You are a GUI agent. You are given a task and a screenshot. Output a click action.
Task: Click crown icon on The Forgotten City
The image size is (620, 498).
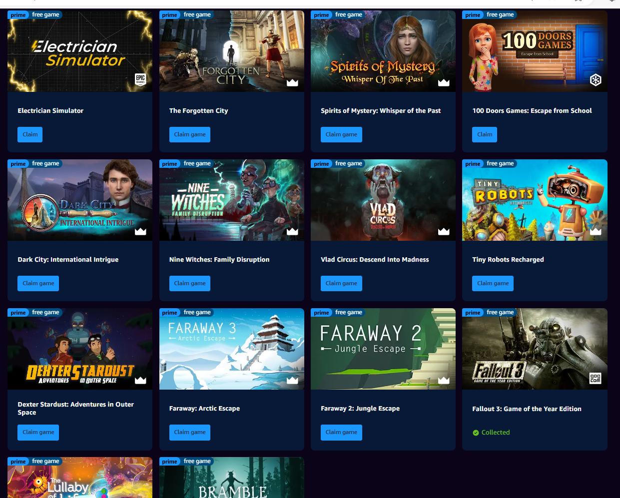pyautogui.click(x=292, y=82)
